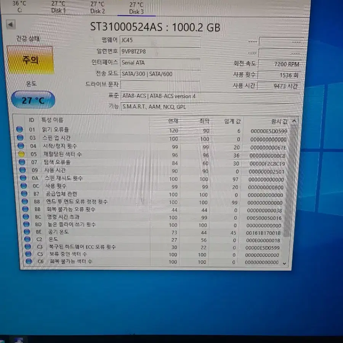Image resolution: width=343 pixels, height=343 pixels.
Task: Click the blue status icon for C2 온도
Action: coord(27,239)
